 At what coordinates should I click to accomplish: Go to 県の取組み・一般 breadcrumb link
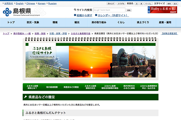click(x=22, y=34)
